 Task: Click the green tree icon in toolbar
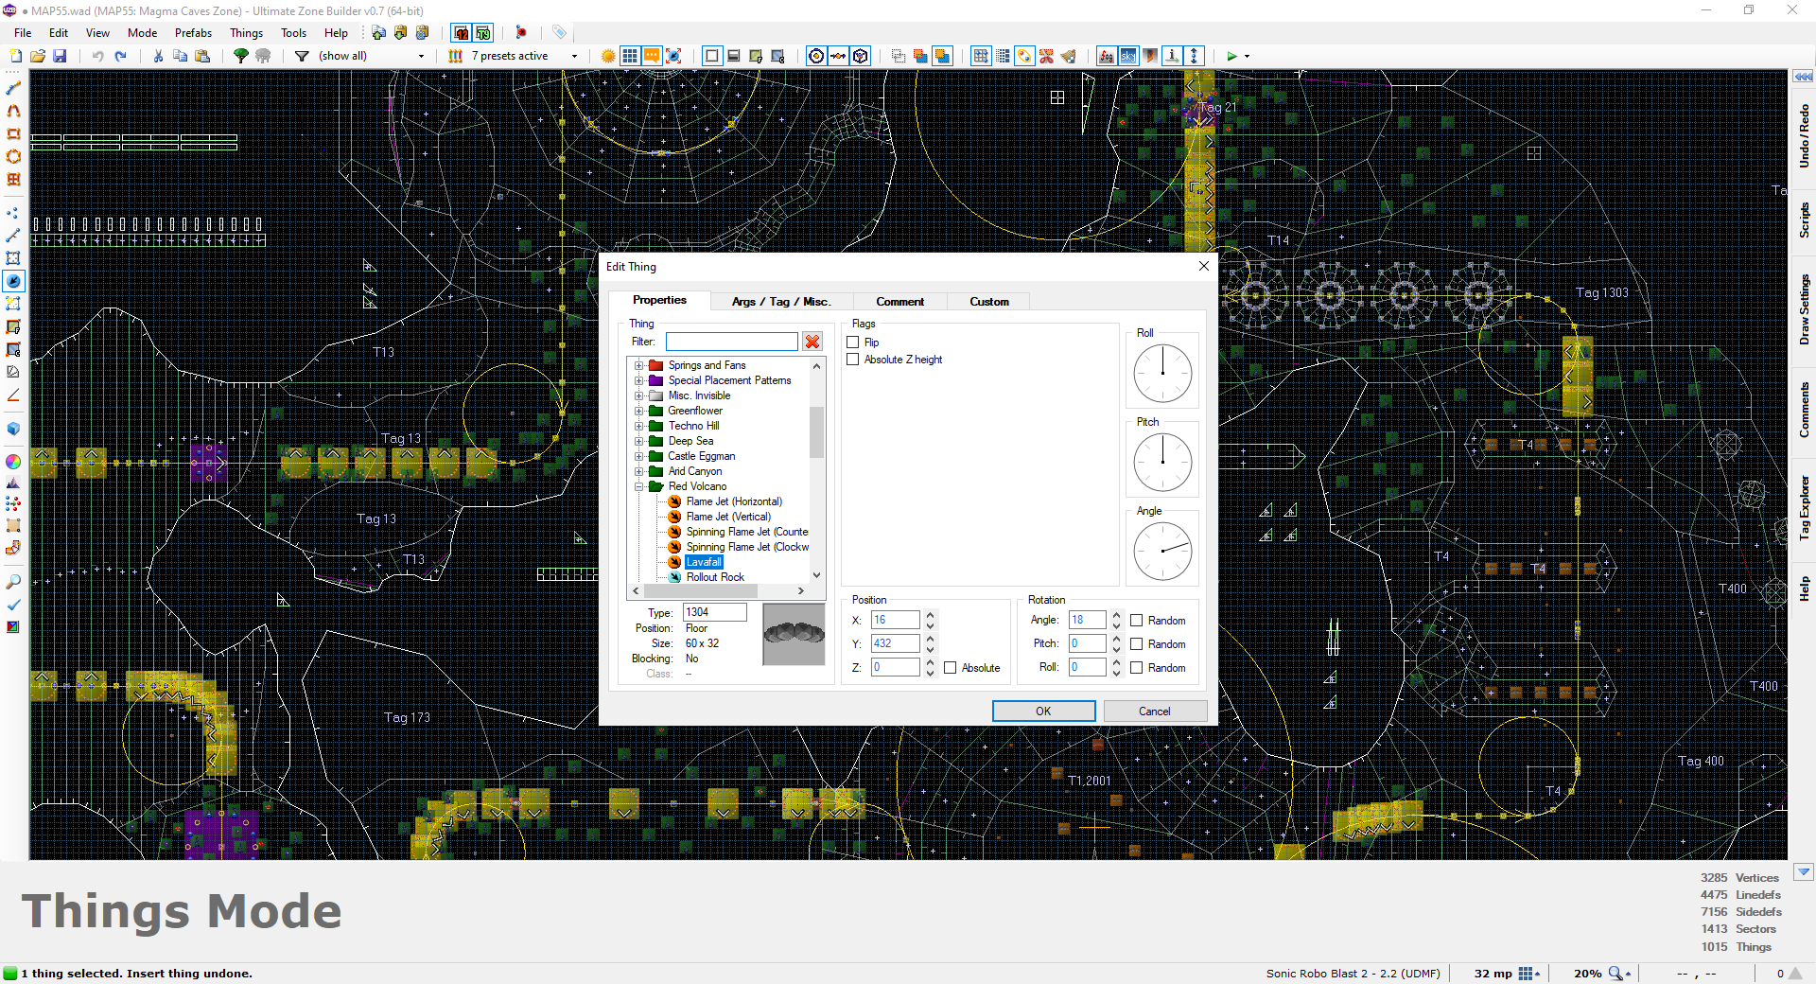241,56
